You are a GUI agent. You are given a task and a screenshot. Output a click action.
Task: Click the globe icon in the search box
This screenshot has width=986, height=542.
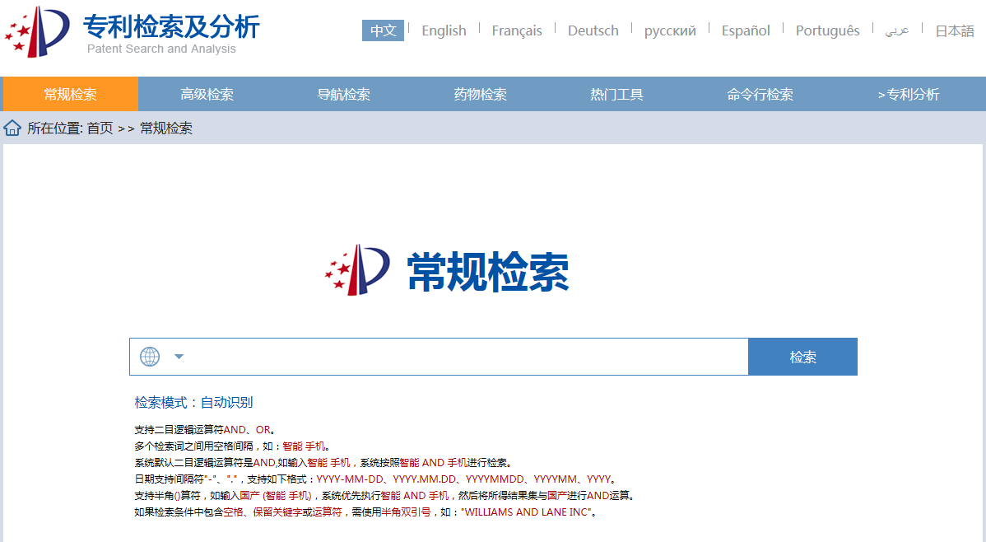pos(150,357)
